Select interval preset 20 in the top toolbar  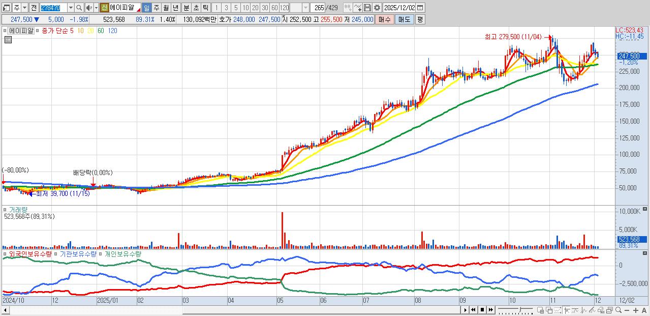[255, 8]
